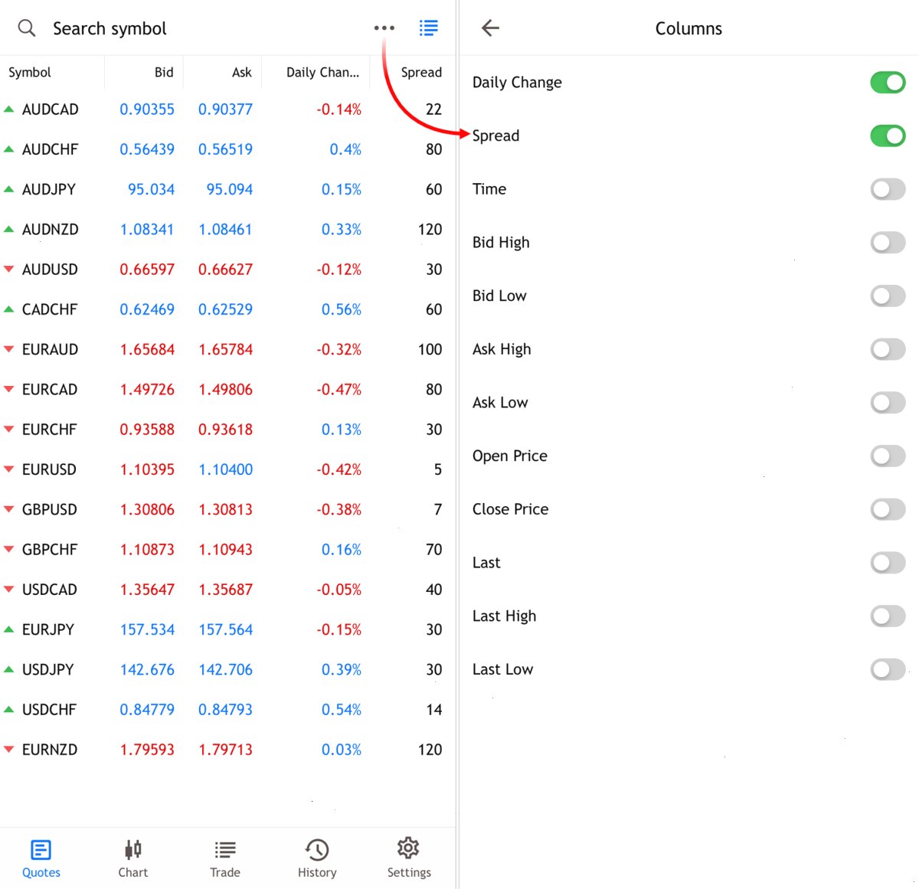
Task: Select the Spread column header
Action: pyautogui.click(x=421, y=72)
